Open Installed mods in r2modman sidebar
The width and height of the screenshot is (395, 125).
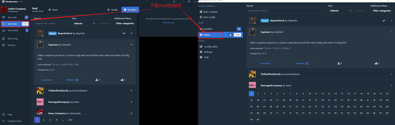point(220,29)
